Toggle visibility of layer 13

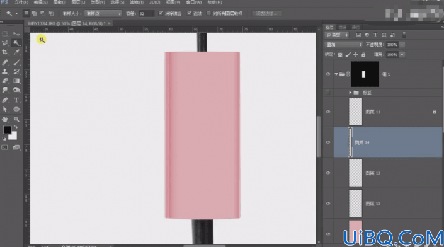[328, 173]
